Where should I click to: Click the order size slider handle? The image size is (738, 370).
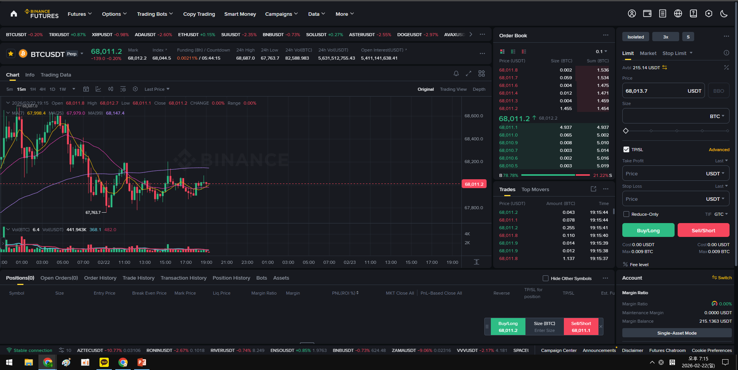[626, 131]
